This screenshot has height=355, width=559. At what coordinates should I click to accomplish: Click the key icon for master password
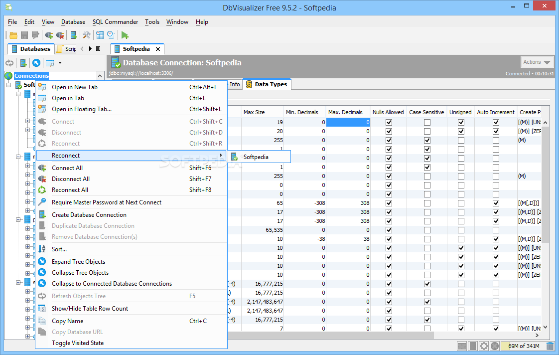click(42, 202)
